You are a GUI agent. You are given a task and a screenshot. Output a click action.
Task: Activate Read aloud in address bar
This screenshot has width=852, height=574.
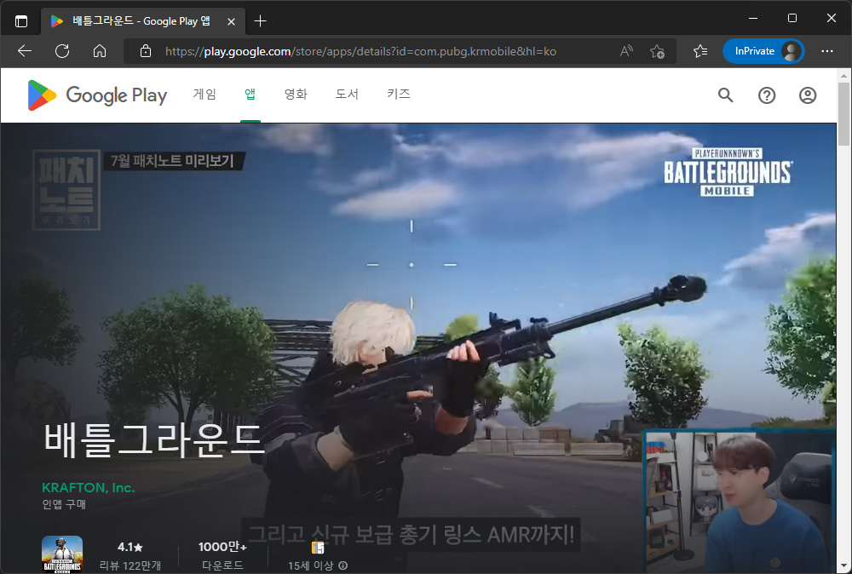click(x=626, y=51)
